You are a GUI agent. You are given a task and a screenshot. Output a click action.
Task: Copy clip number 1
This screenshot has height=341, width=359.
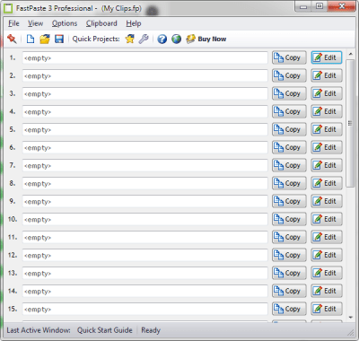[289, 57]
